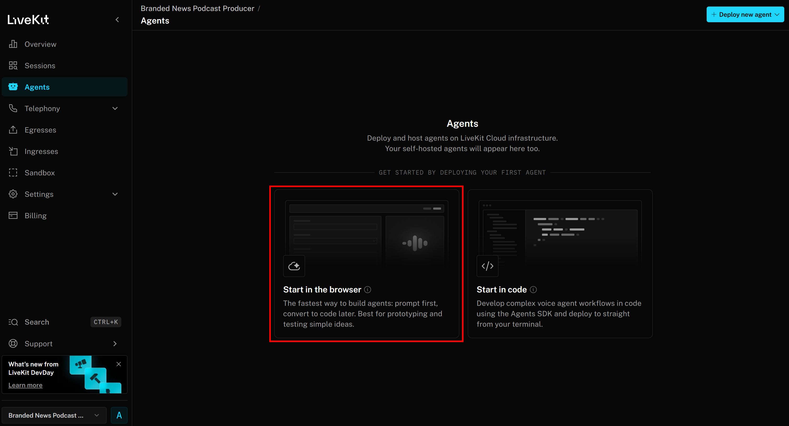Expand the Telephony section chevron
This screenshot has height=426, width=789.
tap(115, 108)
